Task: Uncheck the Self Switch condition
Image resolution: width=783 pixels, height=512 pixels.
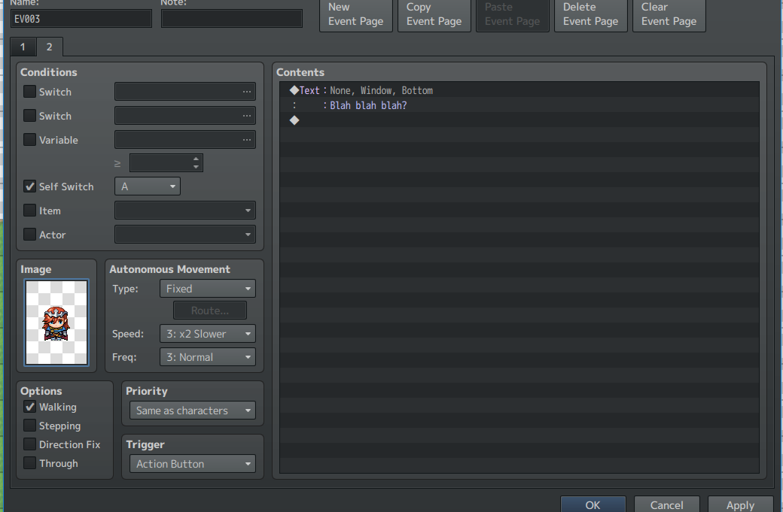Action: pos(30,186)
